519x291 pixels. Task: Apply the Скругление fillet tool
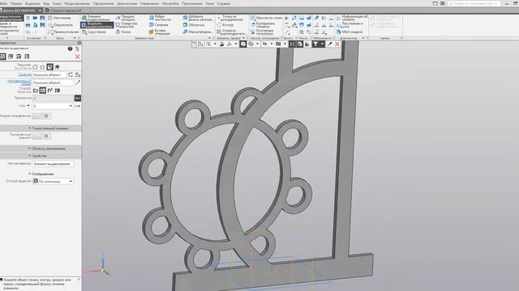94,32
